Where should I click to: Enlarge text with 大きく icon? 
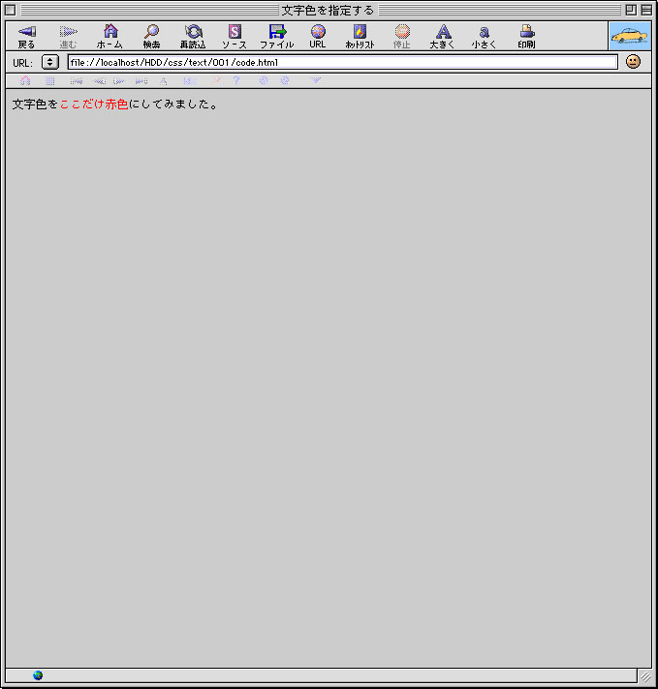point(443,32)
